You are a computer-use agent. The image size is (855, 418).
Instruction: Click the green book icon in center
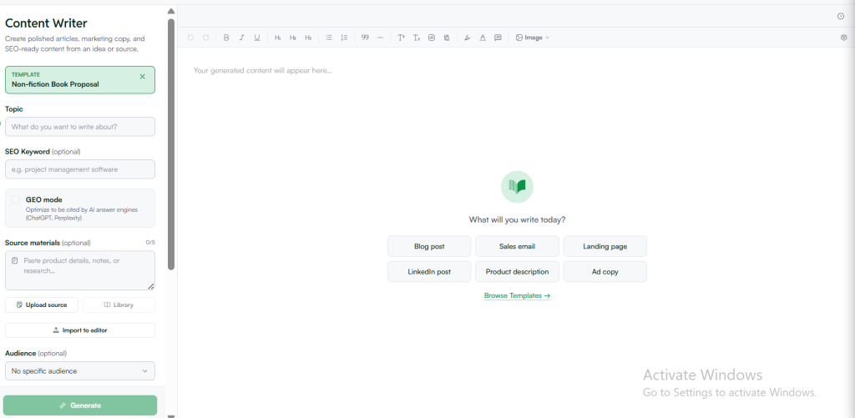pos(517,187)
